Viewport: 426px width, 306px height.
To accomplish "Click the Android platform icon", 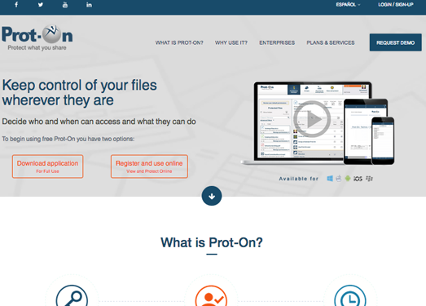I will (348, 179).
